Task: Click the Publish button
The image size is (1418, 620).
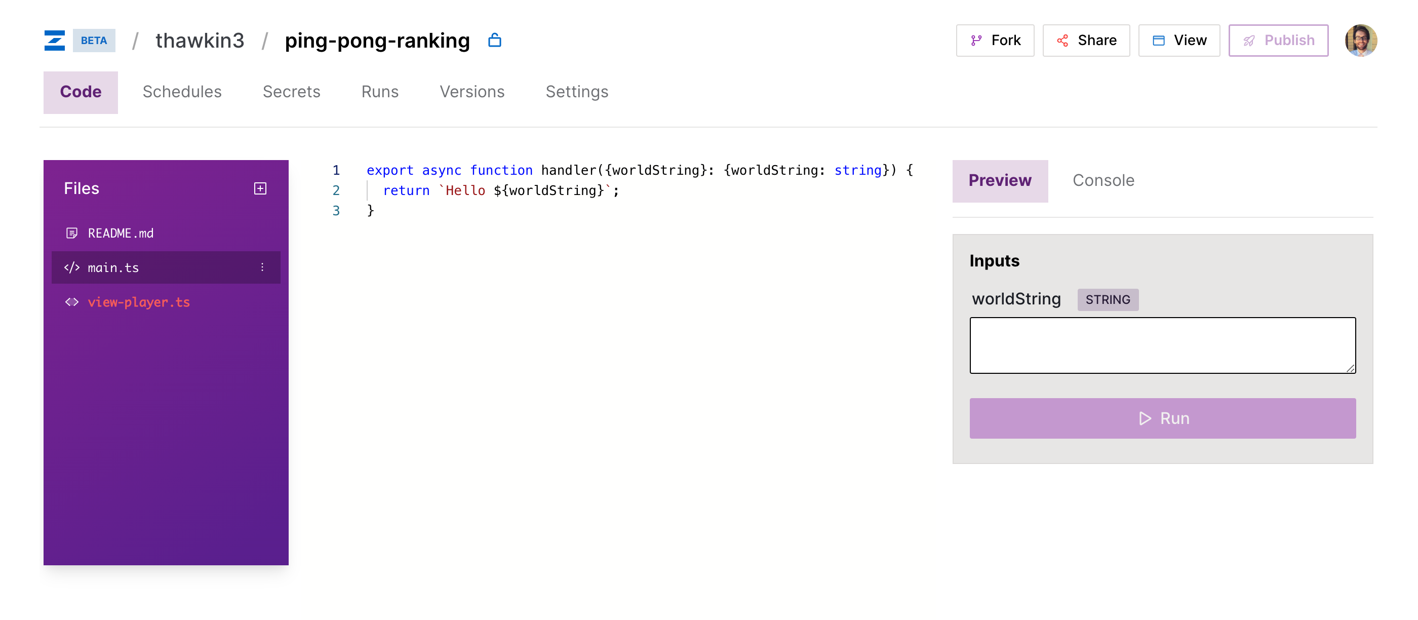Action: 1278,40
